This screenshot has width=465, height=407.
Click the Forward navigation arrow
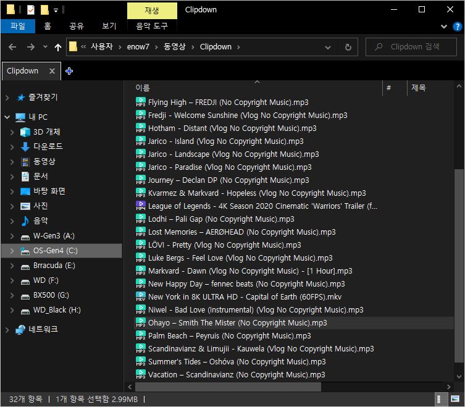coord(31,47)
